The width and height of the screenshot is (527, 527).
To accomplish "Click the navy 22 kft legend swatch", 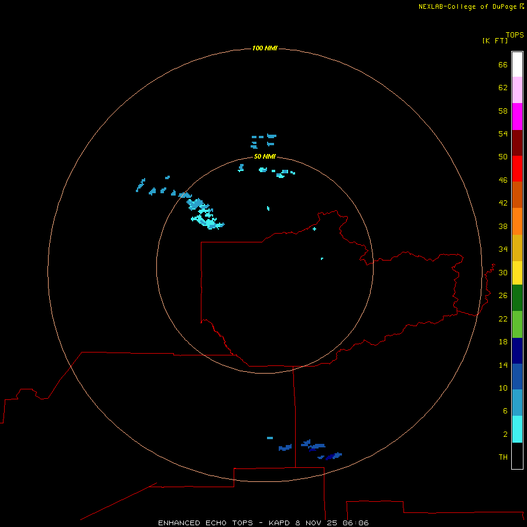I will [517, 351].
